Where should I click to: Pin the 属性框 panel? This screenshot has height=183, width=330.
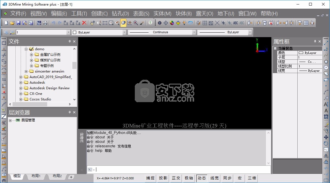[315, 42]
